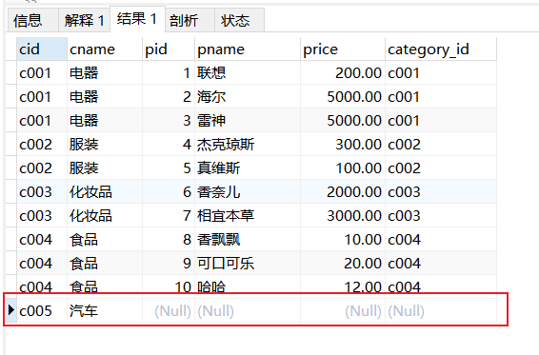Select the pid (Null) cell in c005 row
Screen dimensions: 539x355
[x=169, y=310]
